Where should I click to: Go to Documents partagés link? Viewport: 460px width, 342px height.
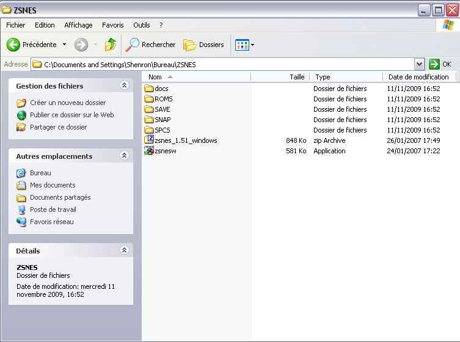pos(60,197)
